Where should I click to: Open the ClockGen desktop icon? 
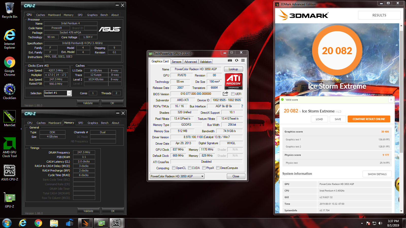(10, 91)
